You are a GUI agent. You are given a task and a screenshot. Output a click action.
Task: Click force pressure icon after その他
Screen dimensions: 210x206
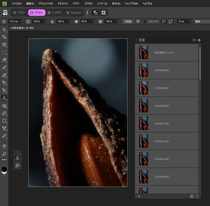click(138, 21)
